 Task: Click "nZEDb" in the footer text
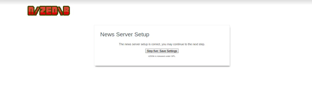pos(151,56)
